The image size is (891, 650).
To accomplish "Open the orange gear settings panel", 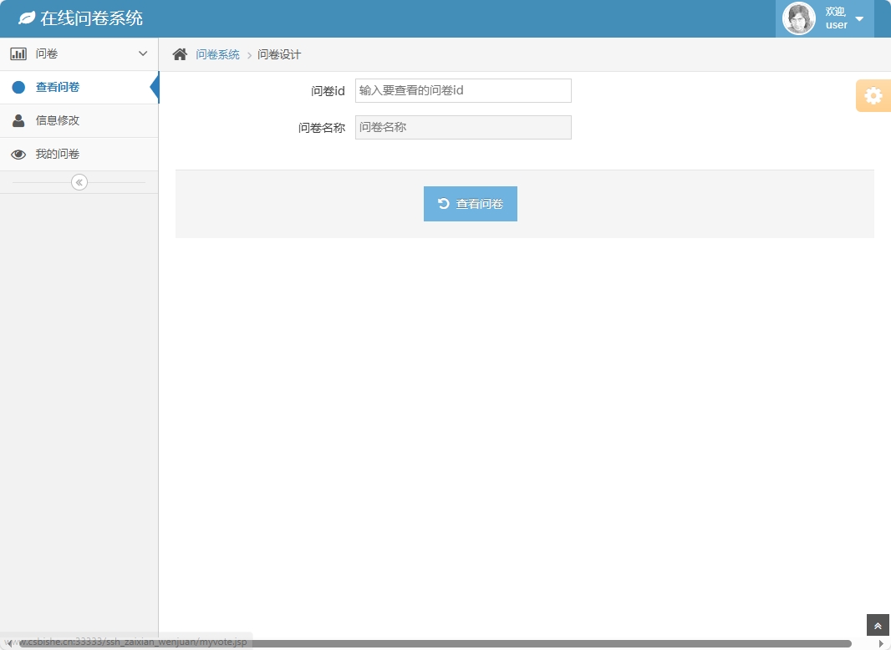I will coord(873,95).
